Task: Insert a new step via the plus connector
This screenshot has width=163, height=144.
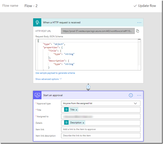Action: click(88, 87)
